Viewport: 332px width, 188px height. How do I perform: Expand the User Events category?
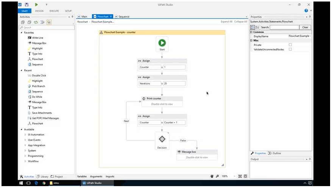[x=25, y=140]
